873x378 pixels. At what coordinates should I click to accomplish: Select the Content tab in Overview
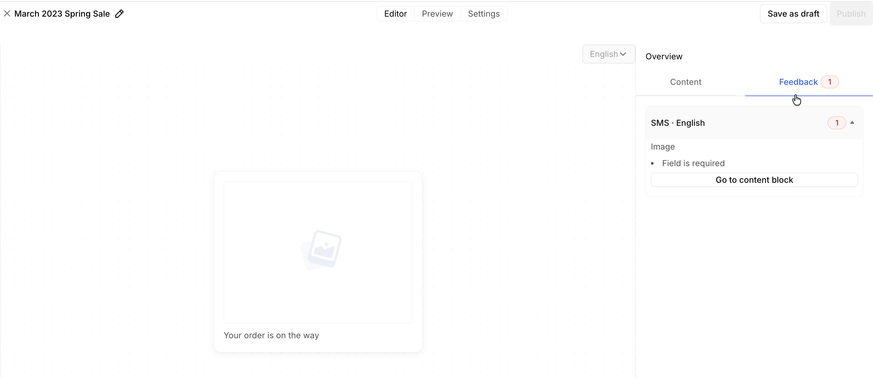685,82
